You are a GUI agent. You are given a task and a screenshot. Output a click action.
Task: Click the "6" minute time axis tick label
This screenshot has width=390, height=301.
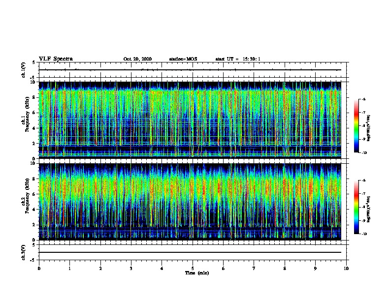point(224,269)
